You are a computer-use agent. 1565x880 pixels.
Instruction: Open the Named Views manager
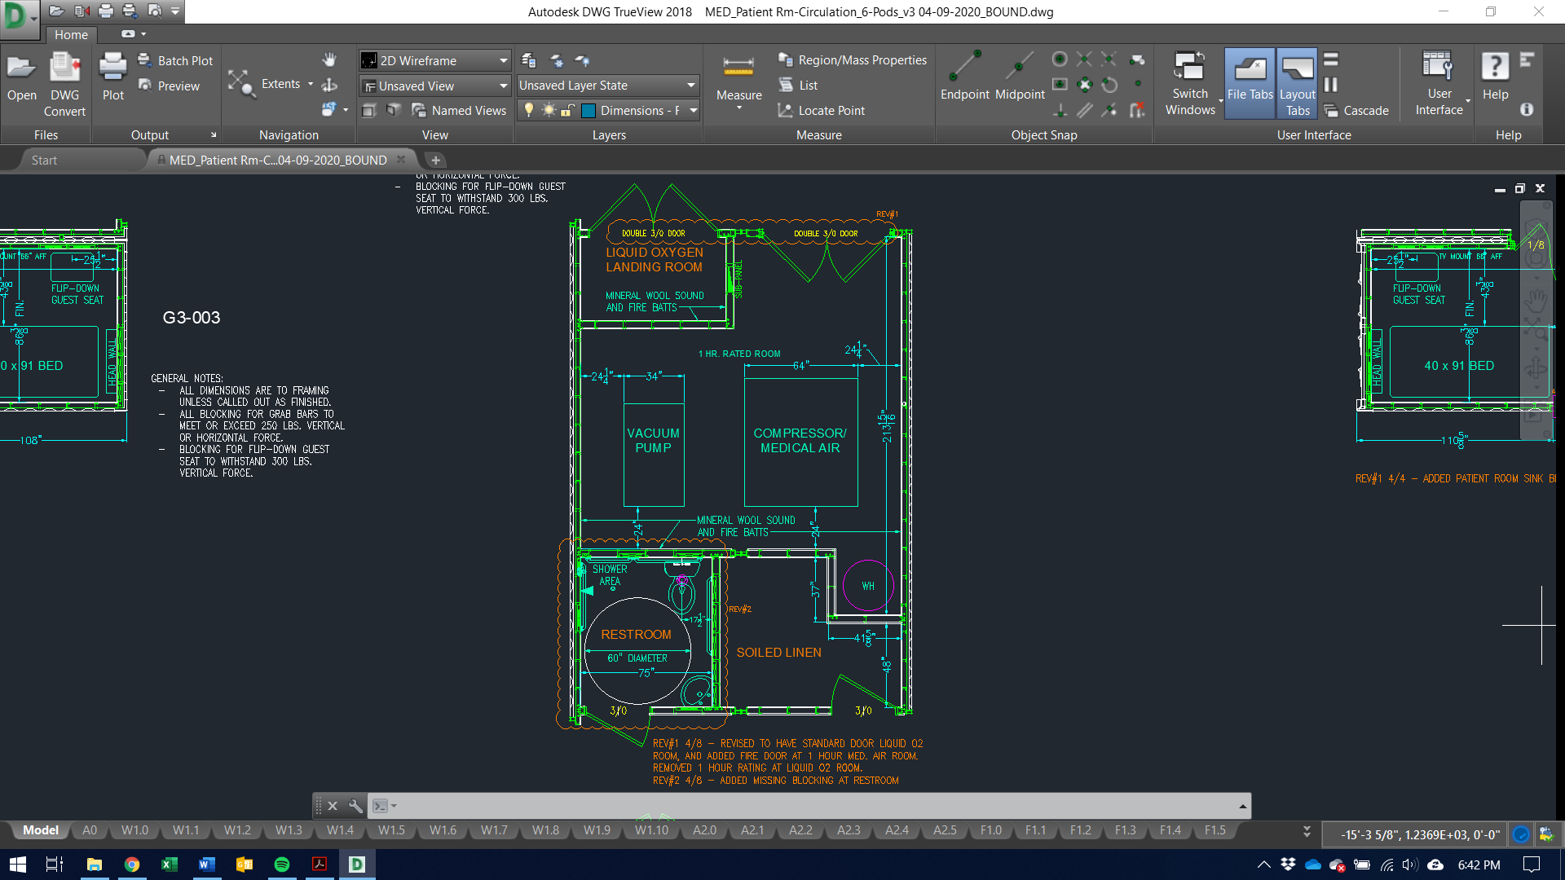459,110
